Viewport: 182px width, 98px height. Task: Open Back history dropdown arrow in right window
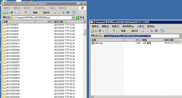103,31
